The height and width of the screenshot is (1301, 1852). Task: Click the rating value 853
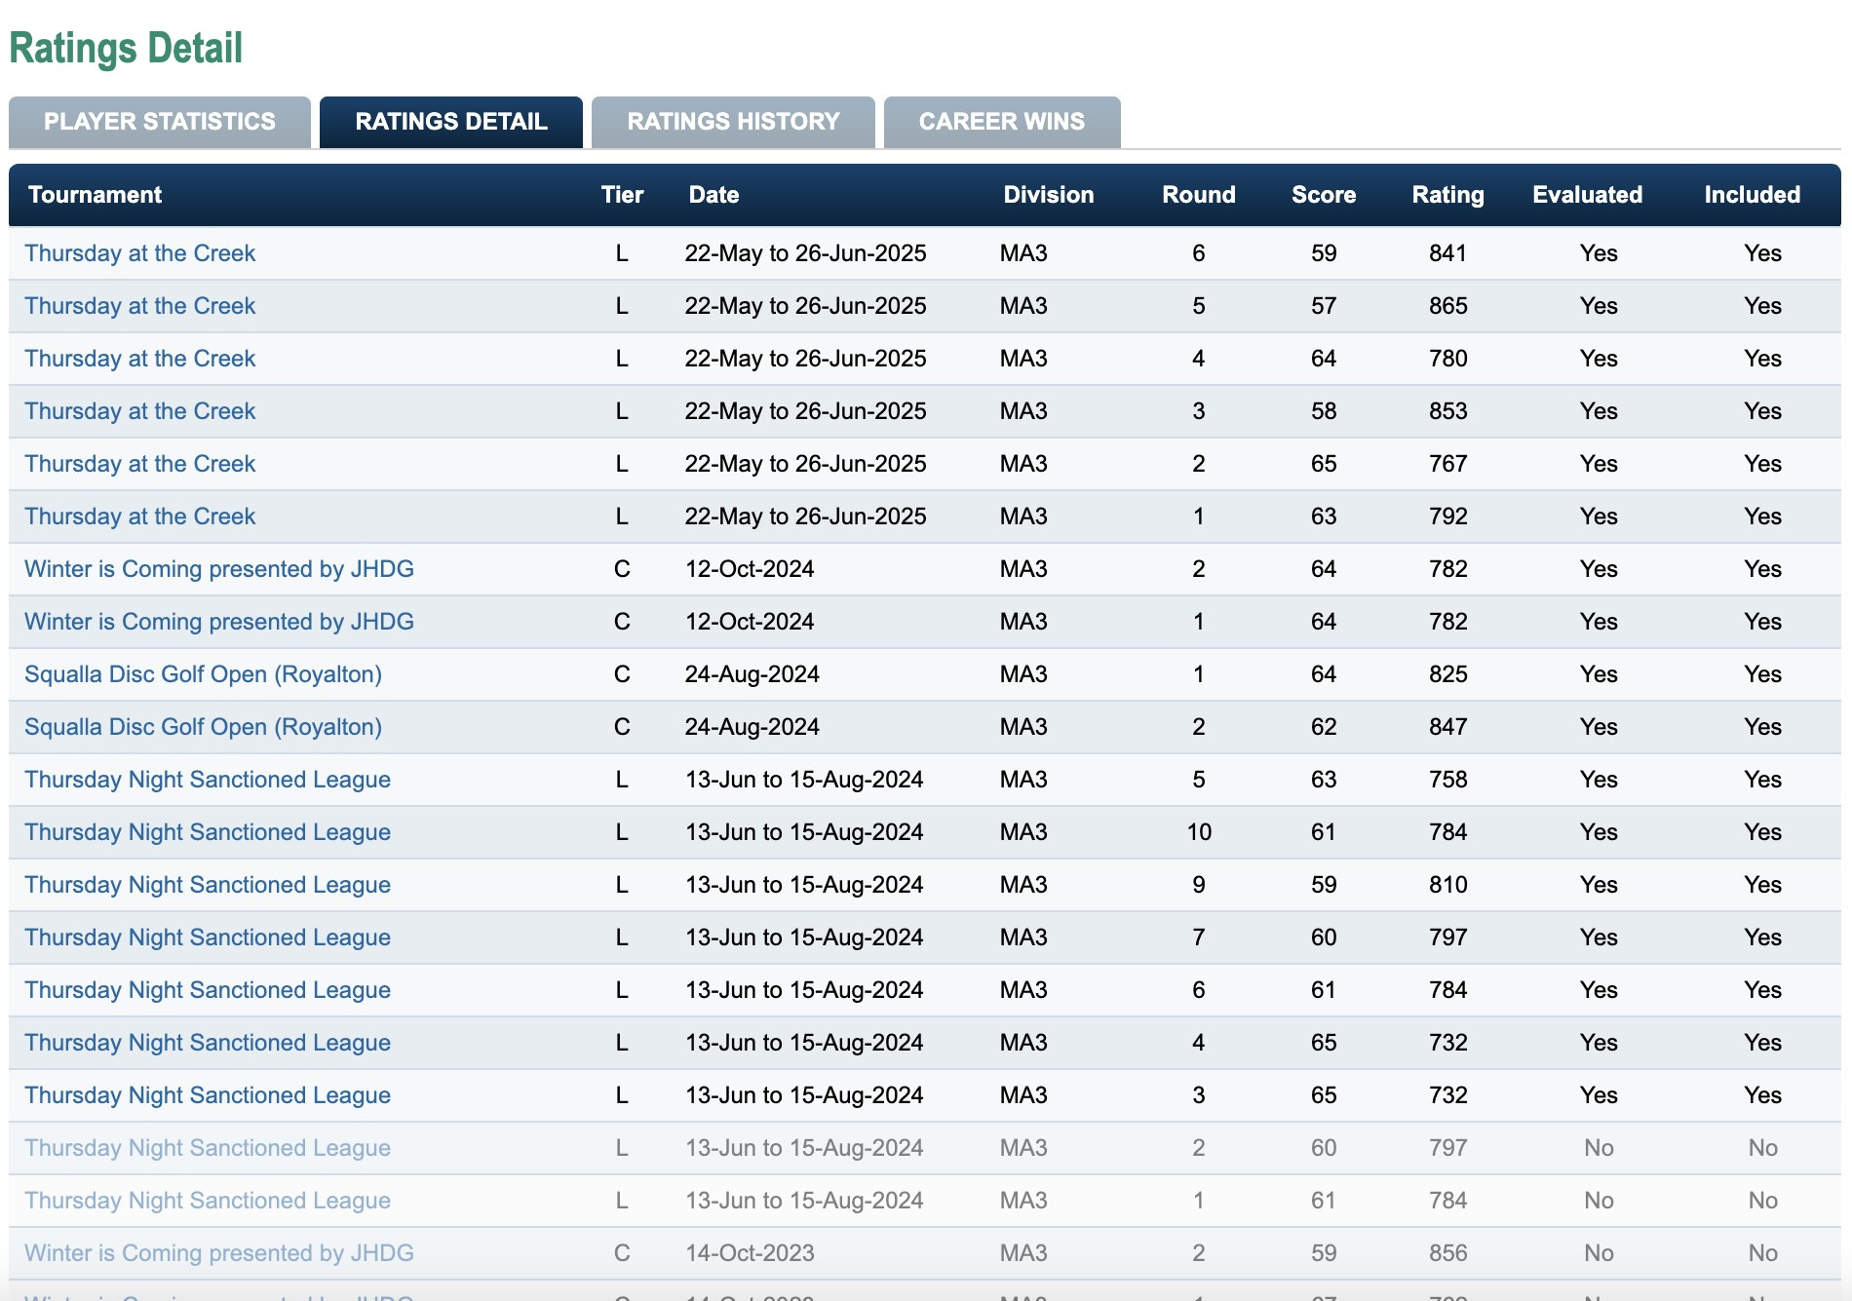click(x=1448, y=411)
